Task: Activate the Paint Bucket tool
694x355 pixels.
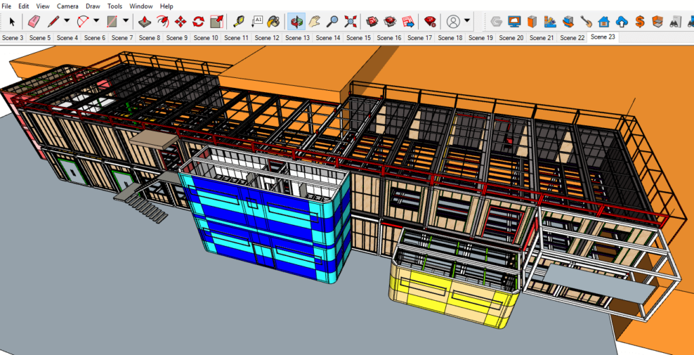Action: pos(273,21)
